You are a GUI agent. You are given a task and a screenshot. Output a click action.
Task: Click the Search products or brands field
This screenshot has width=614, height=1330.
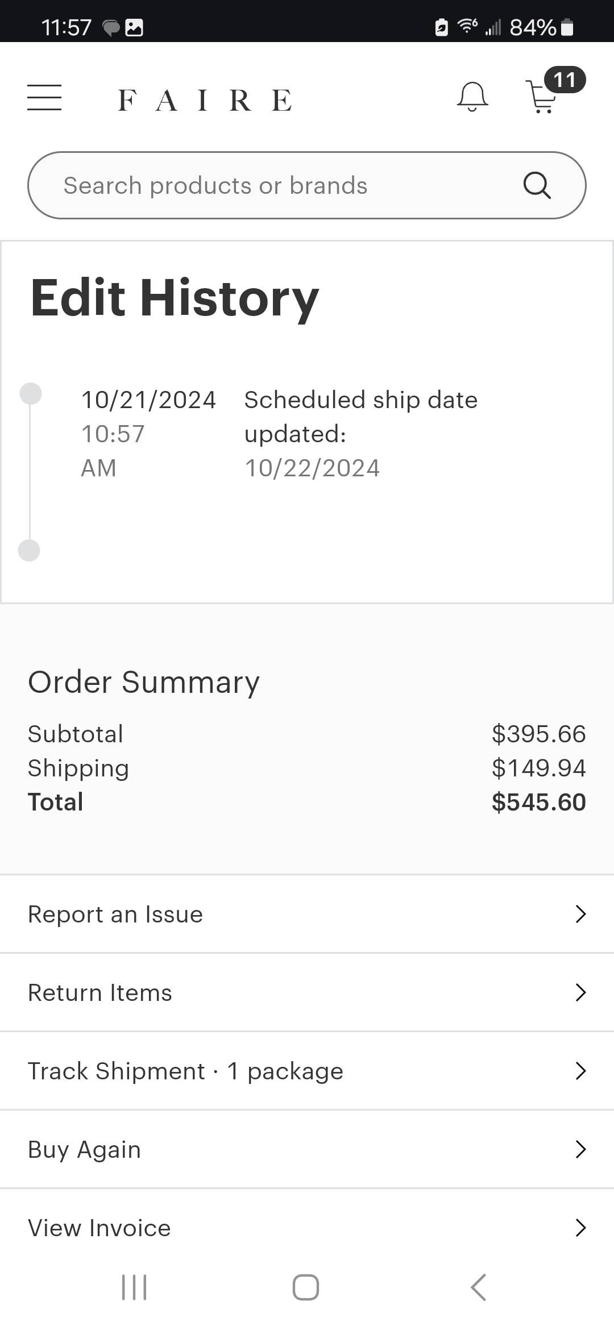point(273,185)
